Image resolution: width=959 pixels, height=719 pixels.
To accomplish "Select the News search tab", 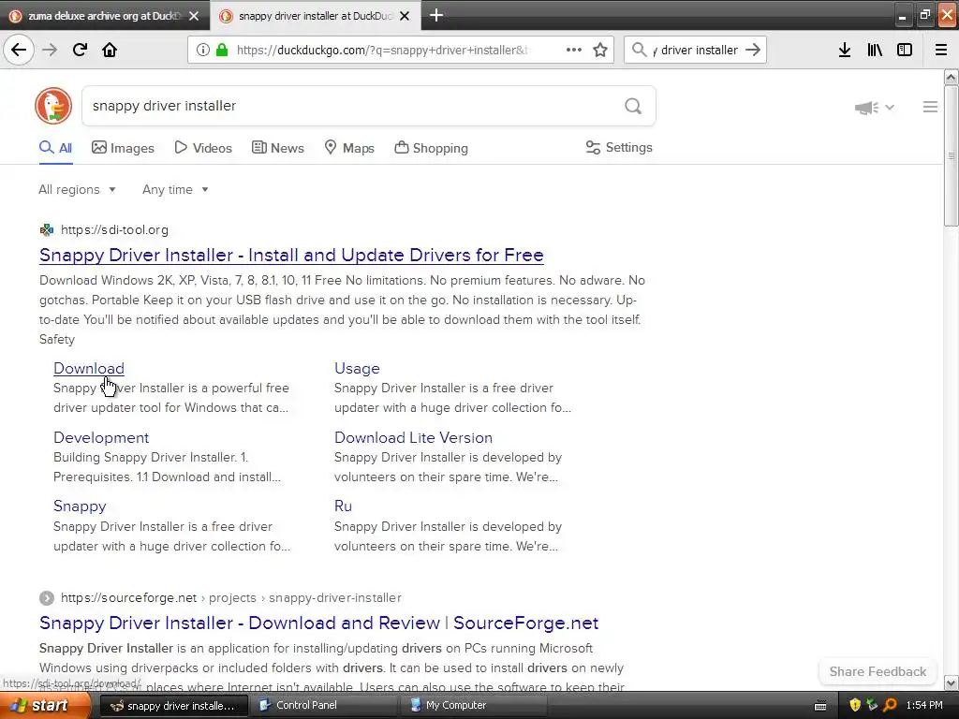I will [277, 148].
